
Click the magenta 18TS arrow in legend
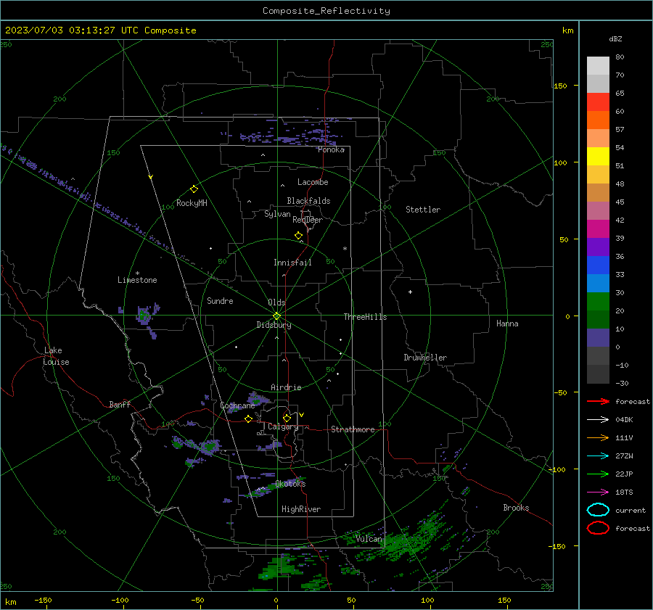[x=598, y=492]
